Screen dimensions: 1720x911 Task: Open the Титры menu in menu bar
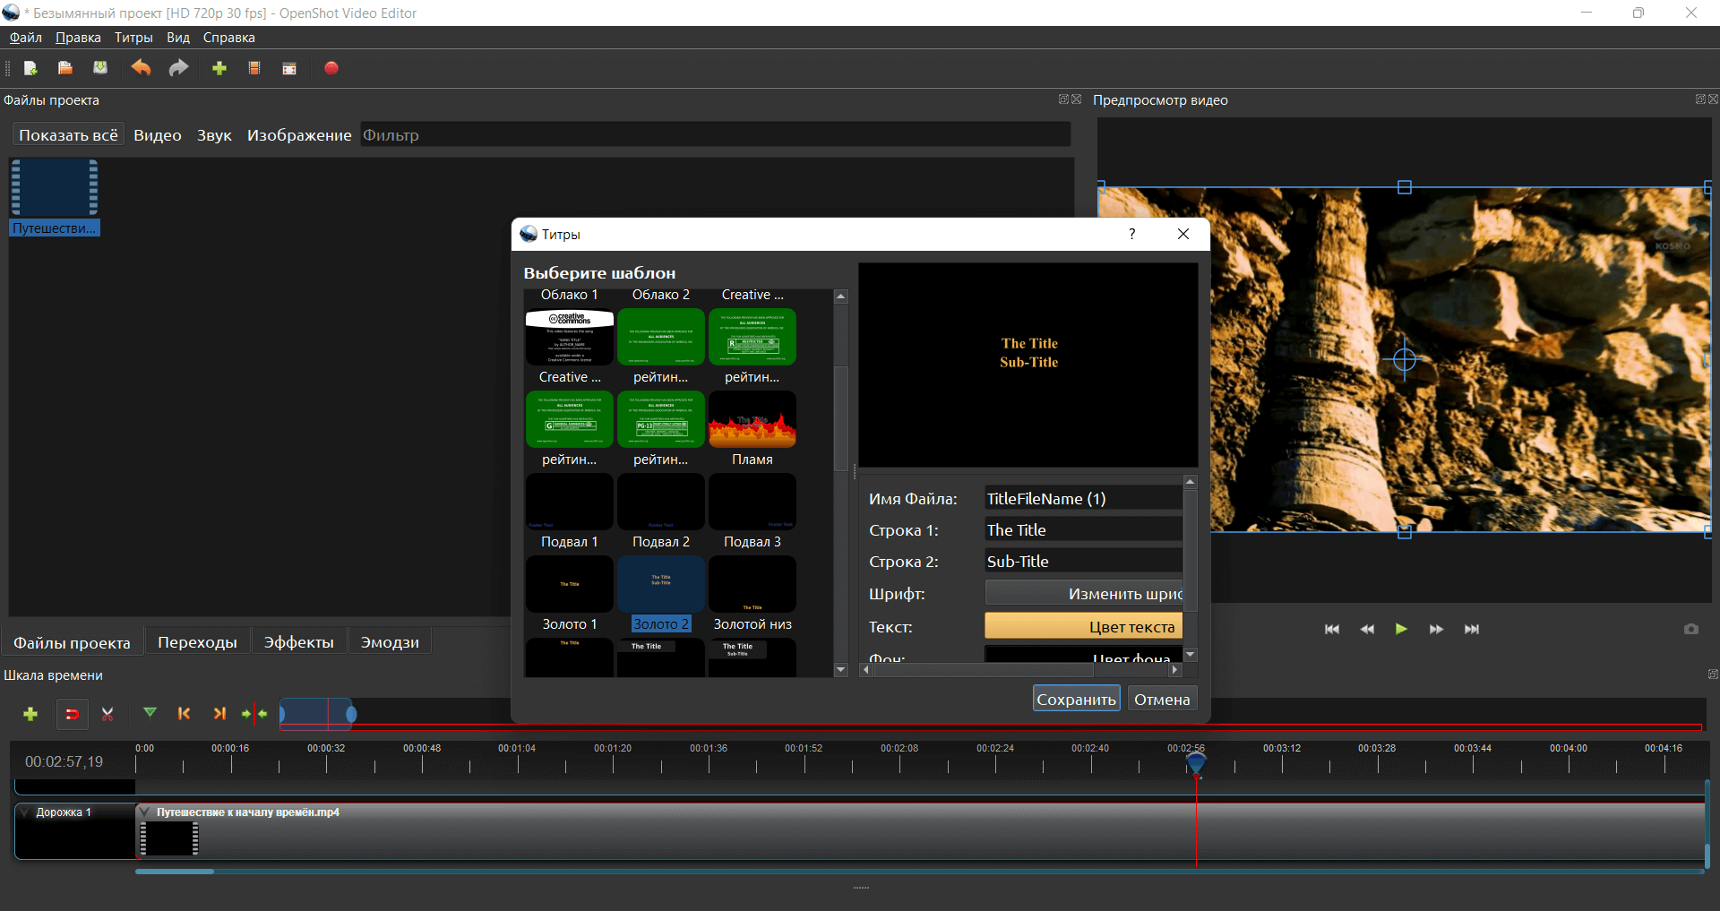tap(133, 38)
